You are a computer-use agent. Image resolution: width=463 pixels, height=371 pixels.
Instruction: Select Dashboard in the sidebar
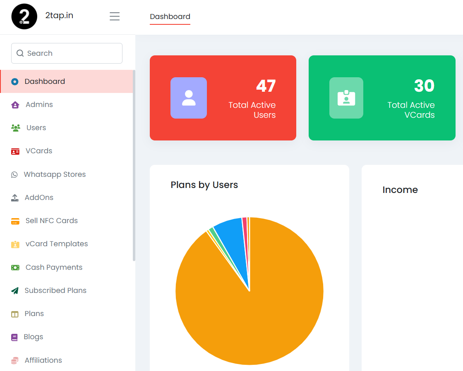45,81
